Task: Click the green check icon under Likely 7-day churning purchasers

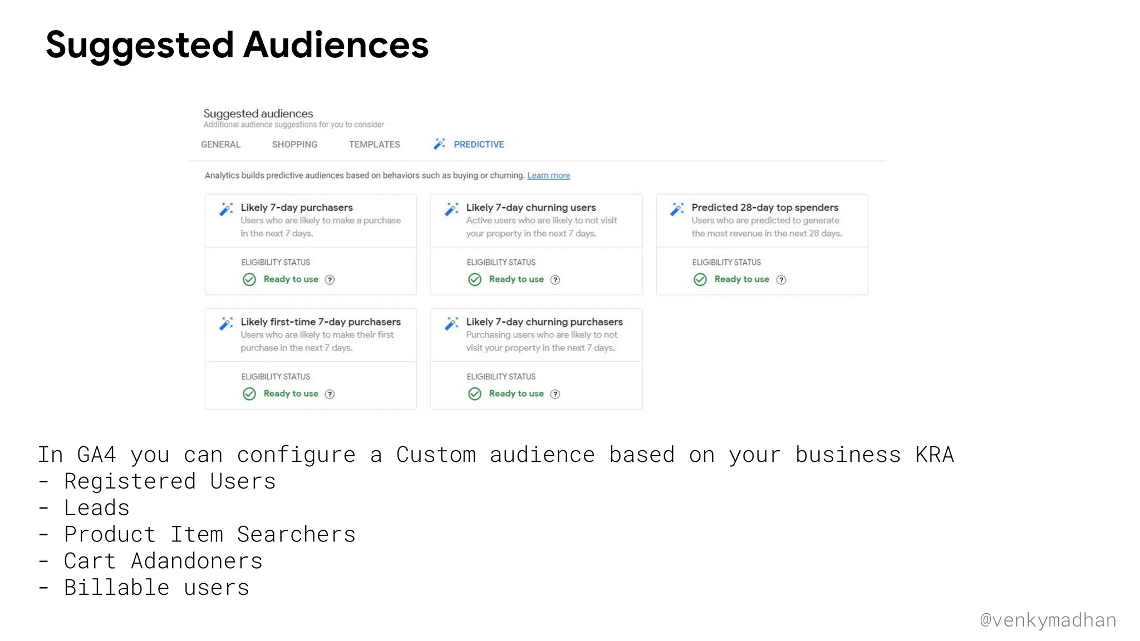Action: 475,394
